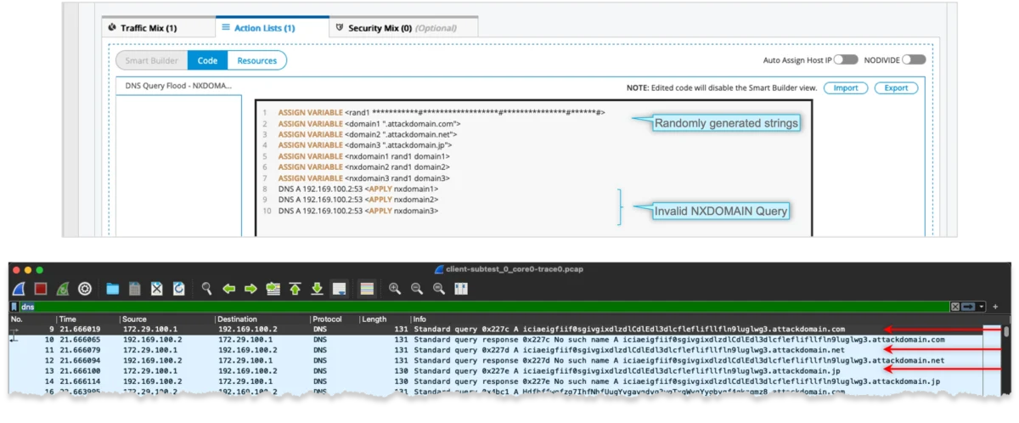Open the Traffic Mix (1) tab

point(143,28)
